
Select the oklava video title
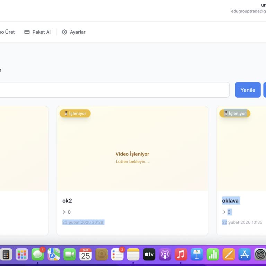230,201
